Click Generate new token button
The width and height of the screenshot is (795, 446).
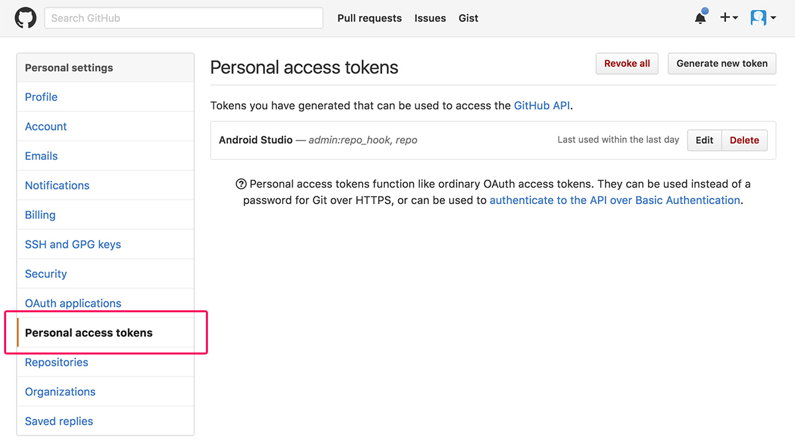(721, 64)
